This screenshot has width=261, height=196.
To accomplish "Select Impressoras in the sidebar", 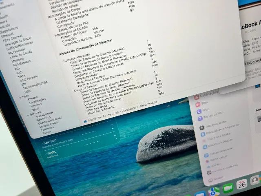I will tap(17, 51).
